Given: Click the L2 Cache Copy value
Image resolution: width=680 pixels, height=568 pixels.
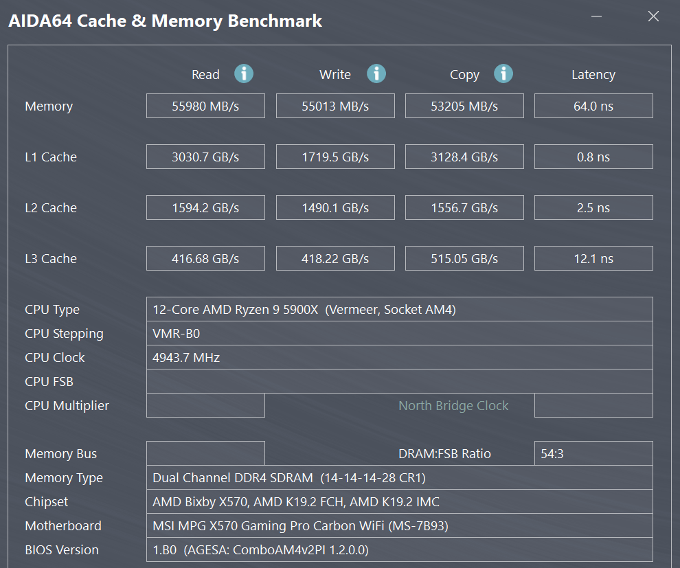Looking at the screenshot, I should (464, 208).
